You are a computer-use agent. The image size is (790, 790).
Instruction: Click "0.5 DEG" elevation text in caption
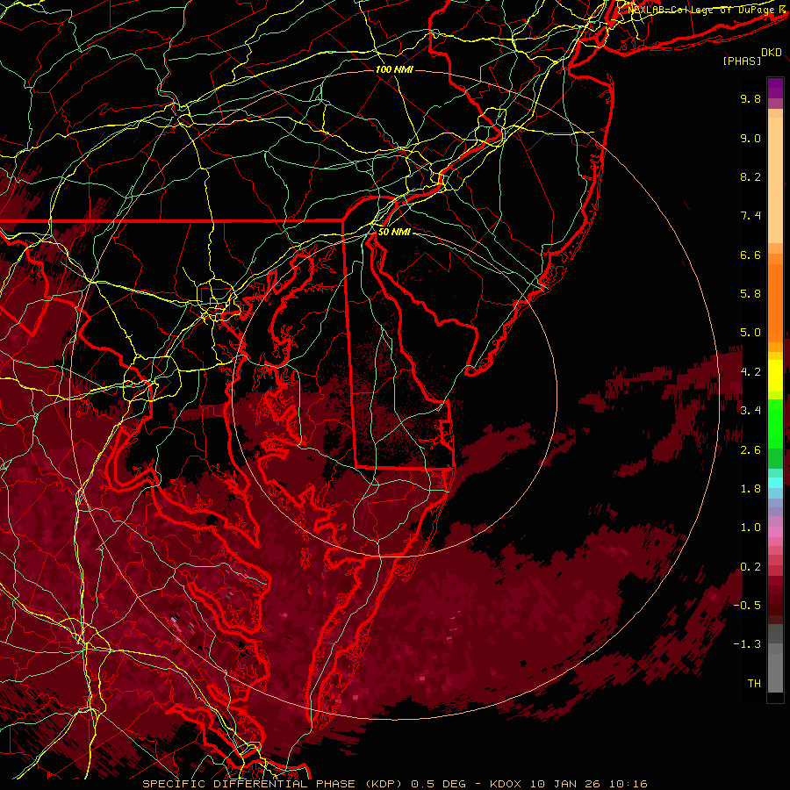(438, 784)
